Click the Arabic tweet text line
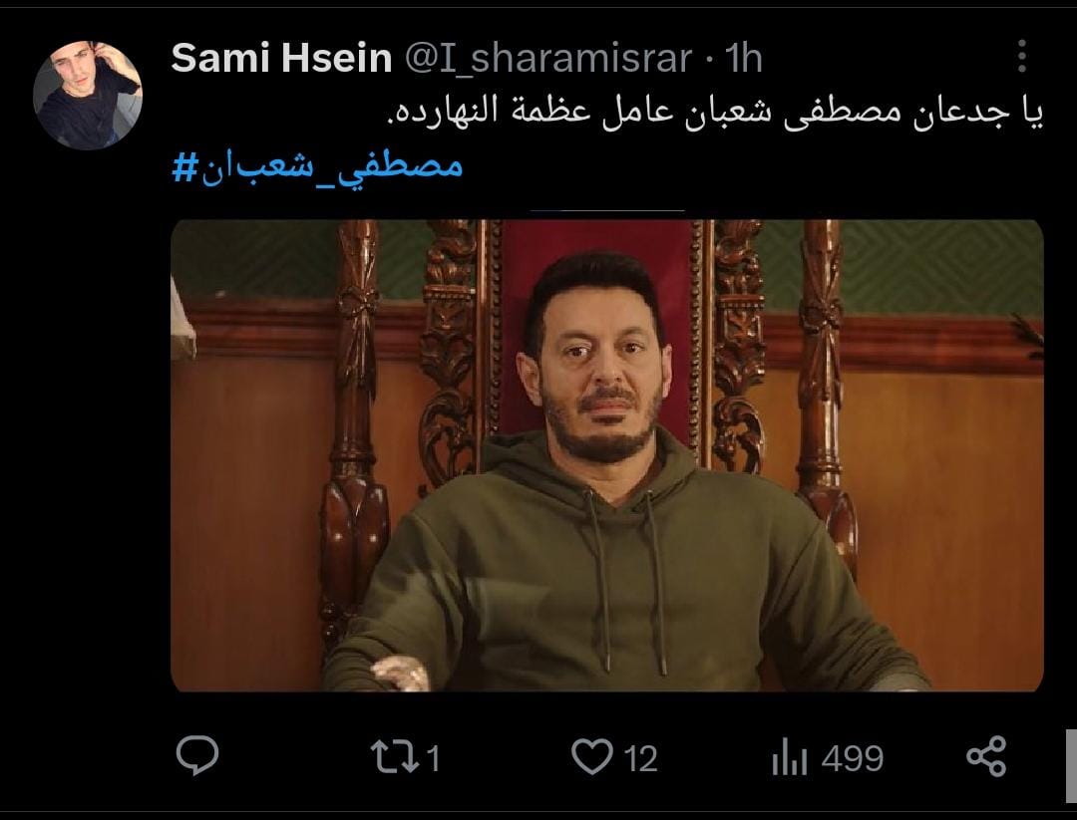1077x820 pixels. [716, 112]
